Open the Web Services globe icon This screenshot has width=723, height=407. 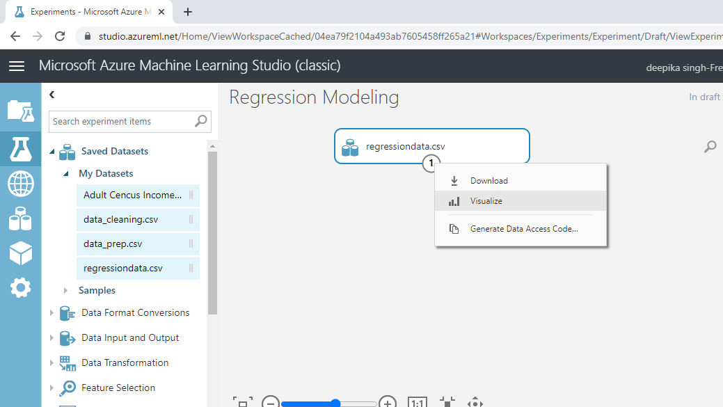(x=21, y=184)
